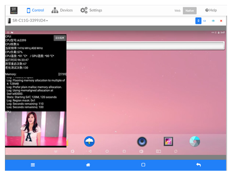Open the camera aperture app icon
Screen dimensions: 235x177
(195, 141)
